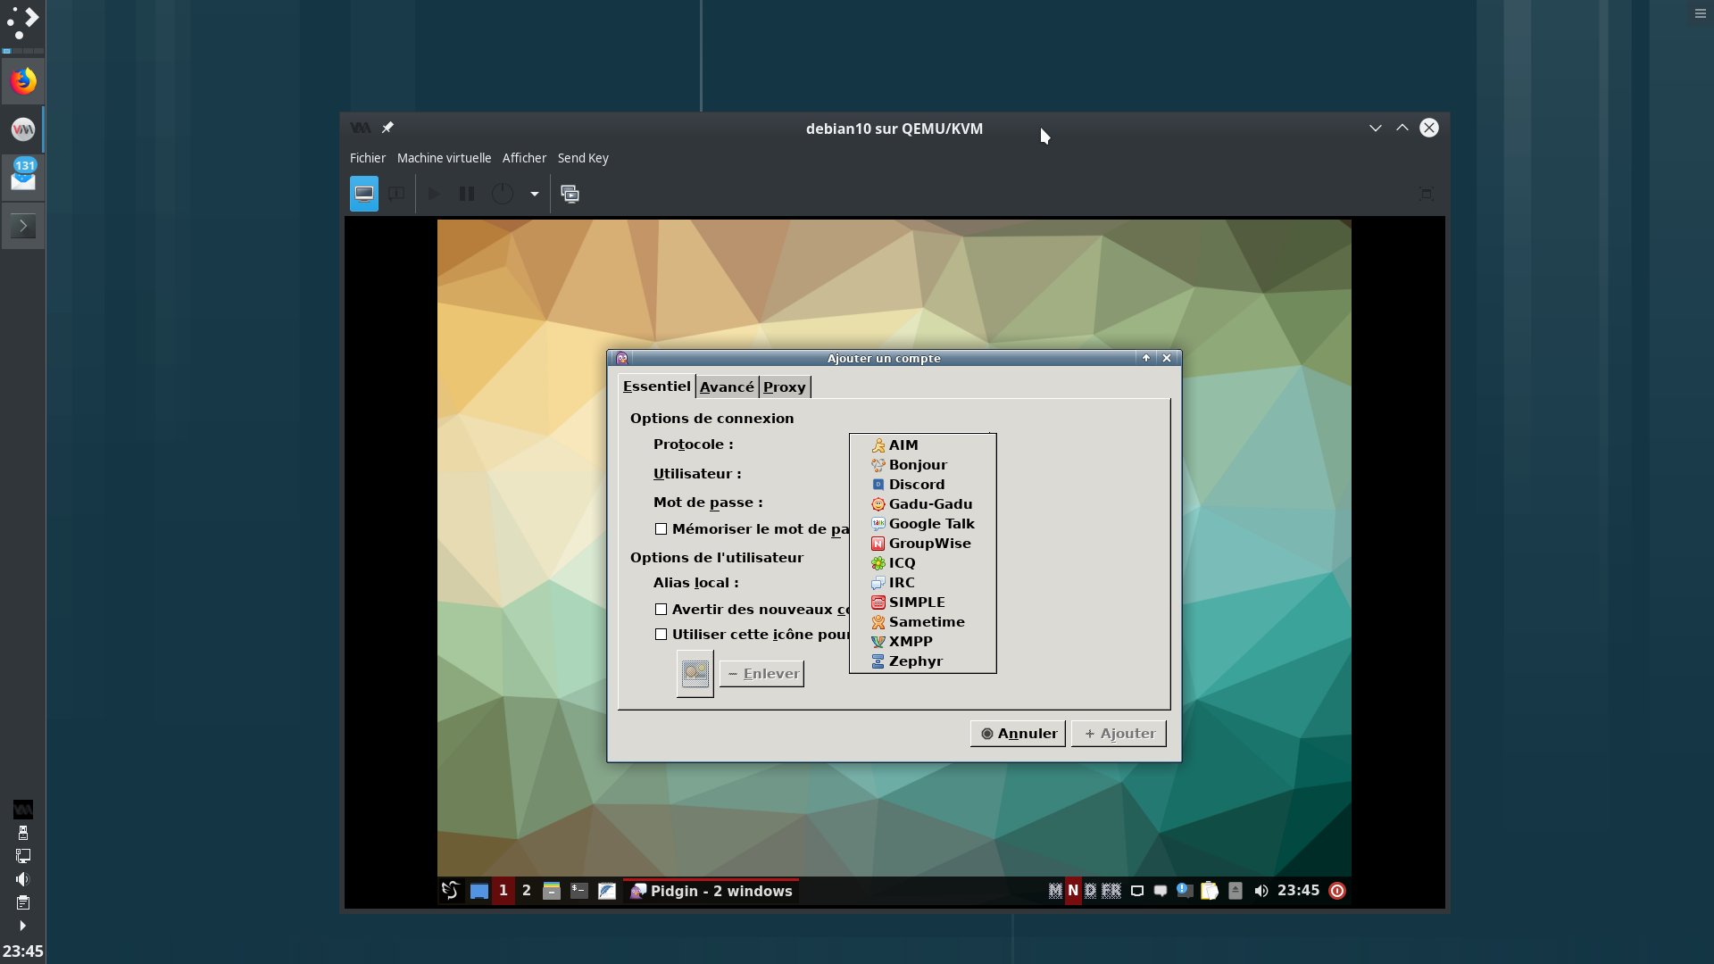Select the SIMPLE protocol entry
The image size is (1714, 964).
923,602
